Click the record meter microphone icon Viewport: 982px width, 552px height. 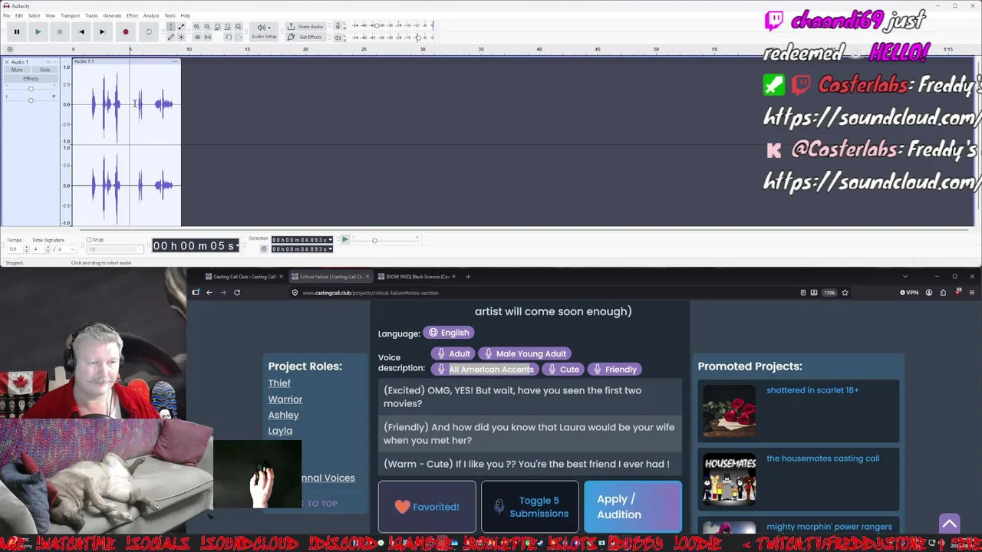(338, 25)
